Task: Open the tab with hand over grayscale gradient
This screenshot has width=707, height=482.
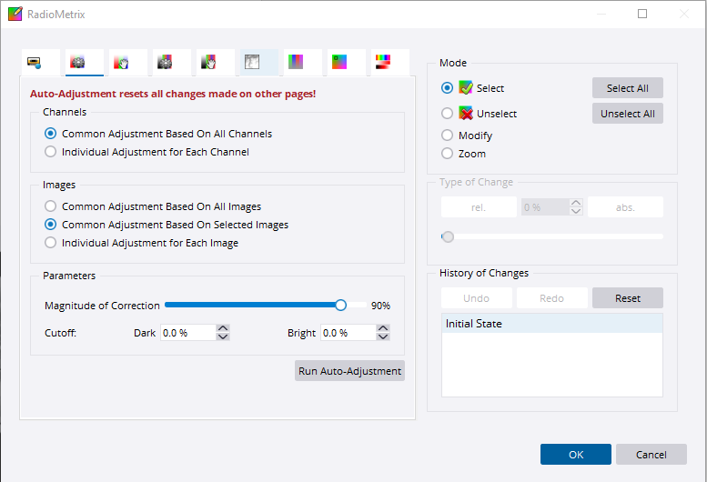Action: [x=208, y=62]
